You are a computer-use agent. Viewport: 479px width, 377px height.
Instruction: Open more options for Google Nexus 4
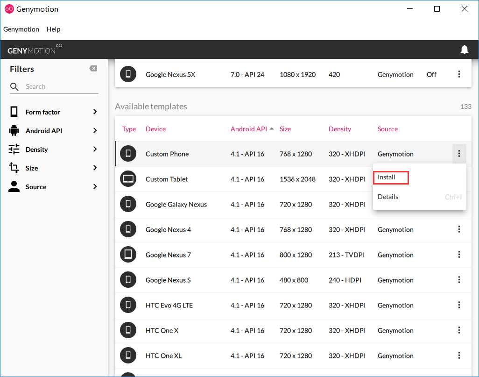(459, 229)
